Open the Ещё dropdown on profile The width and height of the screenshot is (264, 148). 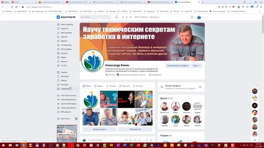196,66
